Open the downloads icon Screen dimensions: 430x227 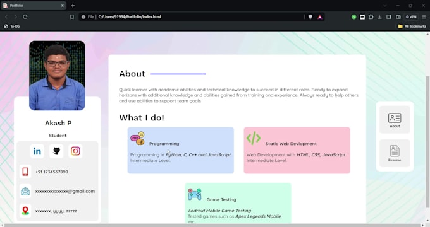point(379,16)
